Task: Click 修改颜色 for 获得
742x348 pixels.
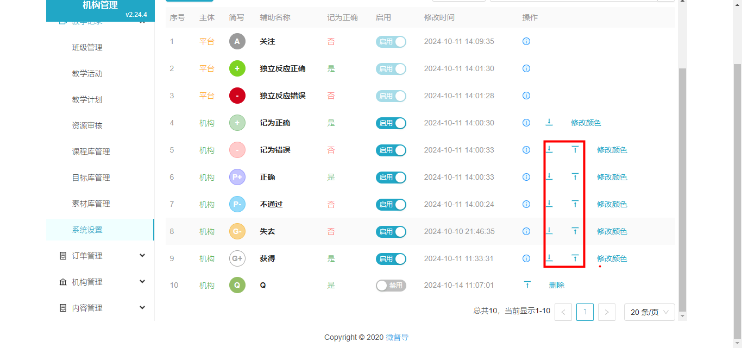Action: coord(612,258)
